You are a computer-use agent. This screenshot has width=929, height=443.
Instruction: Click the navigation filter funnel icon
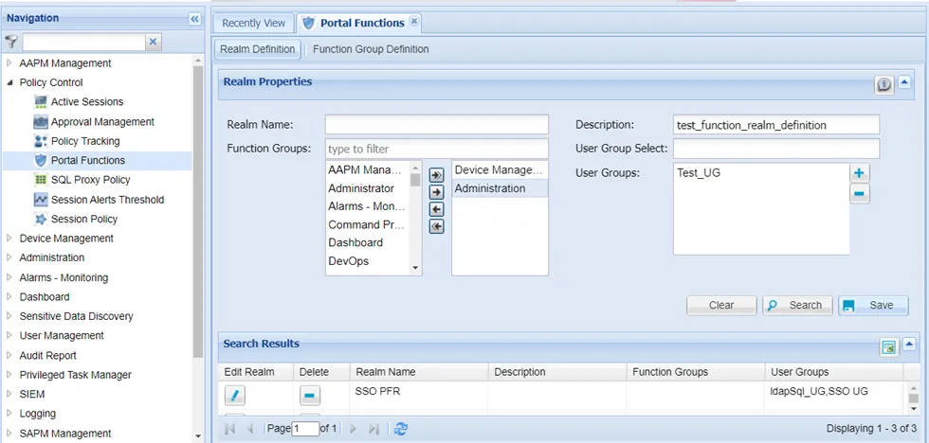click(x=11, y=42)
